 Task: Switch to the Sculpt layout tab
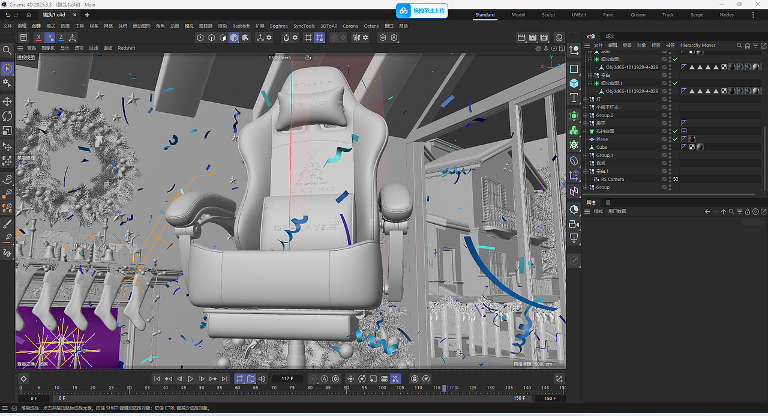(x=548, y=14)
